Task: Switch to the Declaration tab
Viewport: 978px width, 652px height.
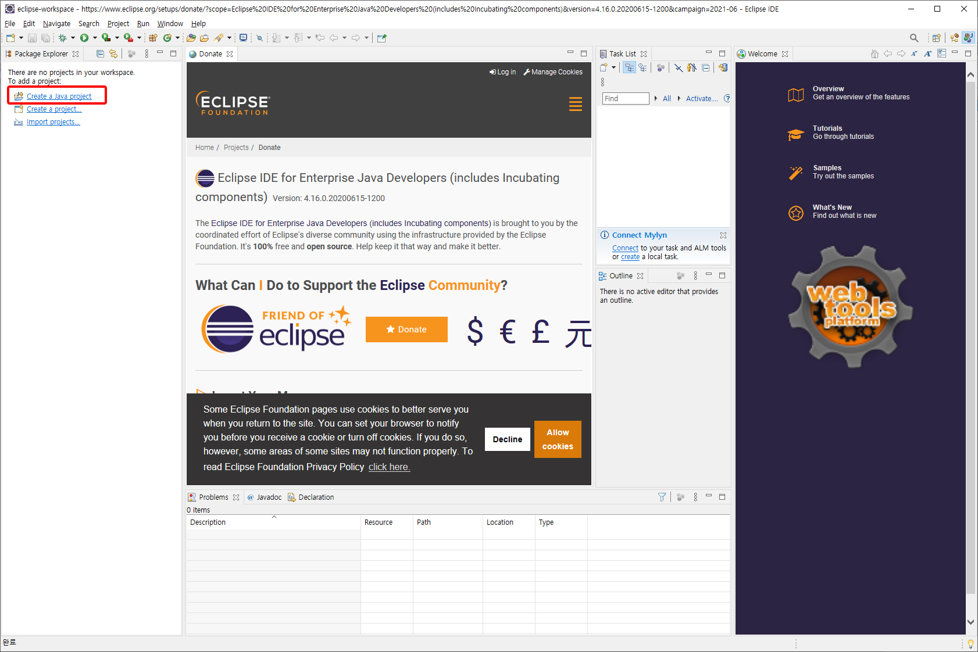Action: pos(311,497)
